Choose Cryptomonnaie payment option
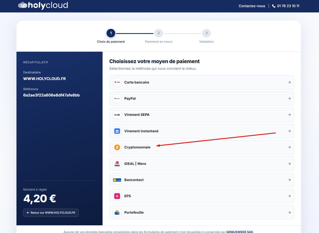 (202, 147)
